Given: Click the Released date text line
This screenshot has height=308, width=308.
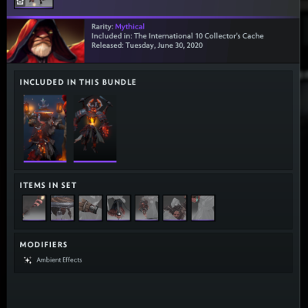Looking at the screenshot, I should point(147,45).
